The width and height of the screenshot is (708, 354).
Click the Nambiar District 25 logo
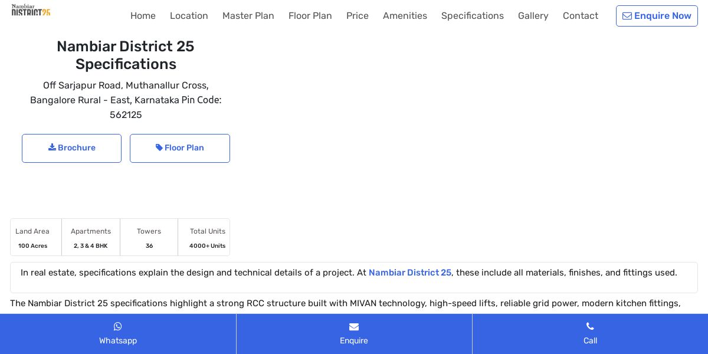(31, 10)
